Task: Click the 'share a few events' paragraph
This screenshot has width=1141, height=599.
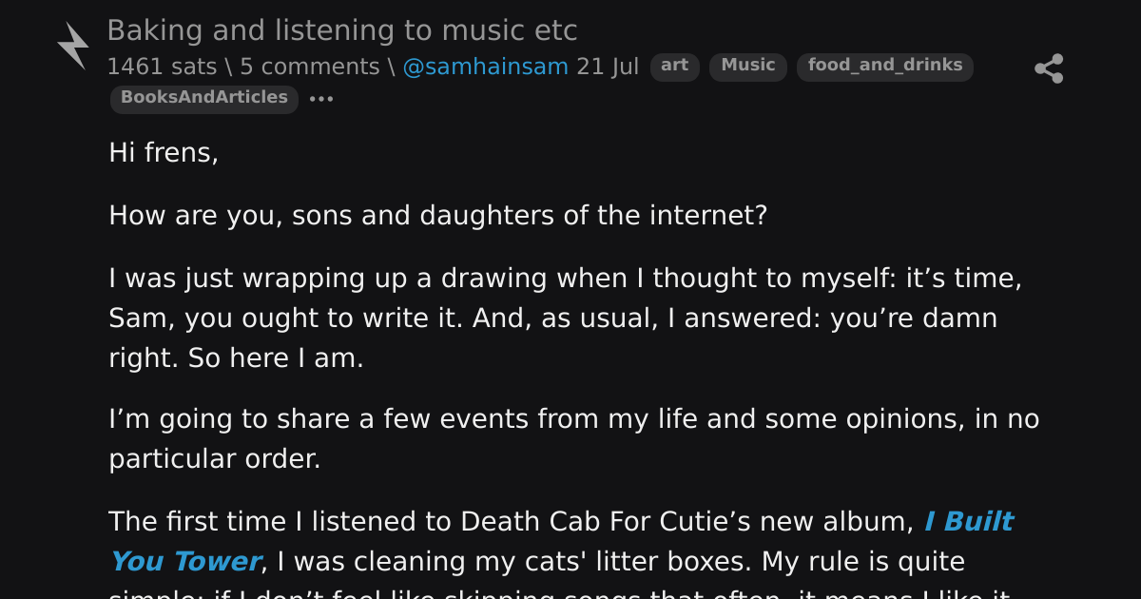Action: click(x=574, y=438)
